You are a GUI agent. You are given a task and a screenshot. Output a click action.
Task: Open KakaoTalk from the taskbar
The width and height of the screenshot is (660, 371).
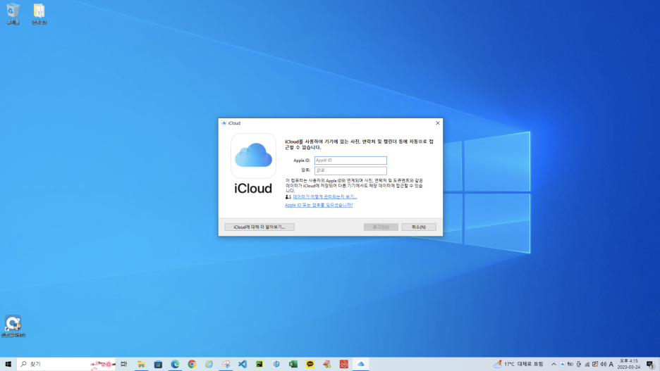[x=310, y=364]
